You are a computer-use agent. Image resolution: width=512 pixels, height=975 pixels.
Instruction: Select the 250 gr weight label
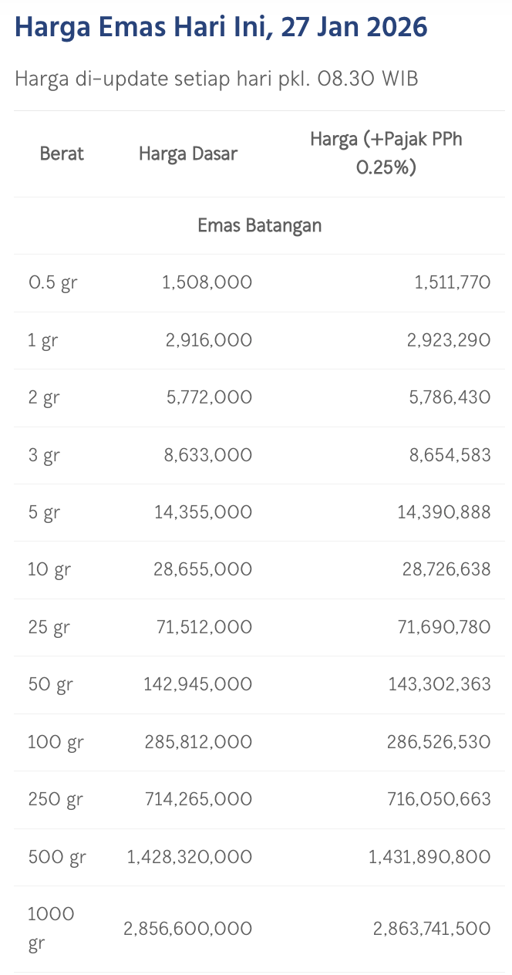(55, 799)
